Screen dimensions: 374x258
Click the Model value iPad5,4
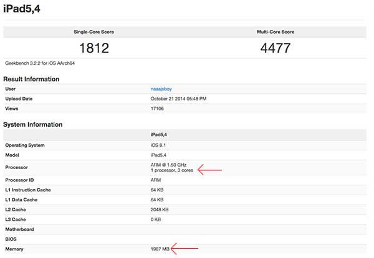[x=158, y=155]
